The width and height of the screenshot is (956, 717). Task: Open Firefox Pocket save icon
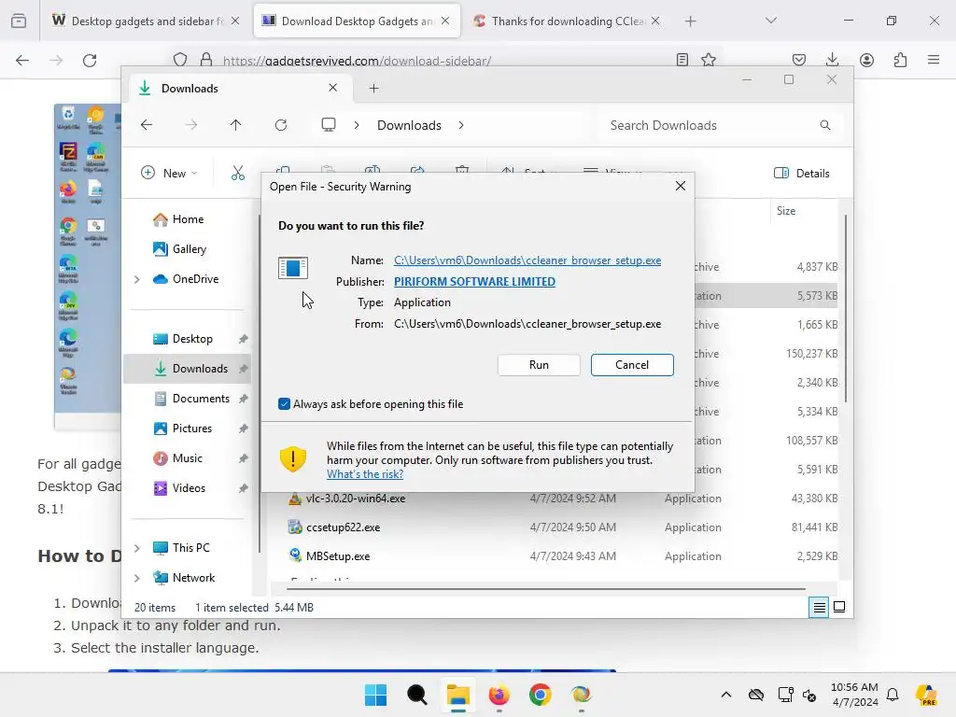tap(799, 60)
